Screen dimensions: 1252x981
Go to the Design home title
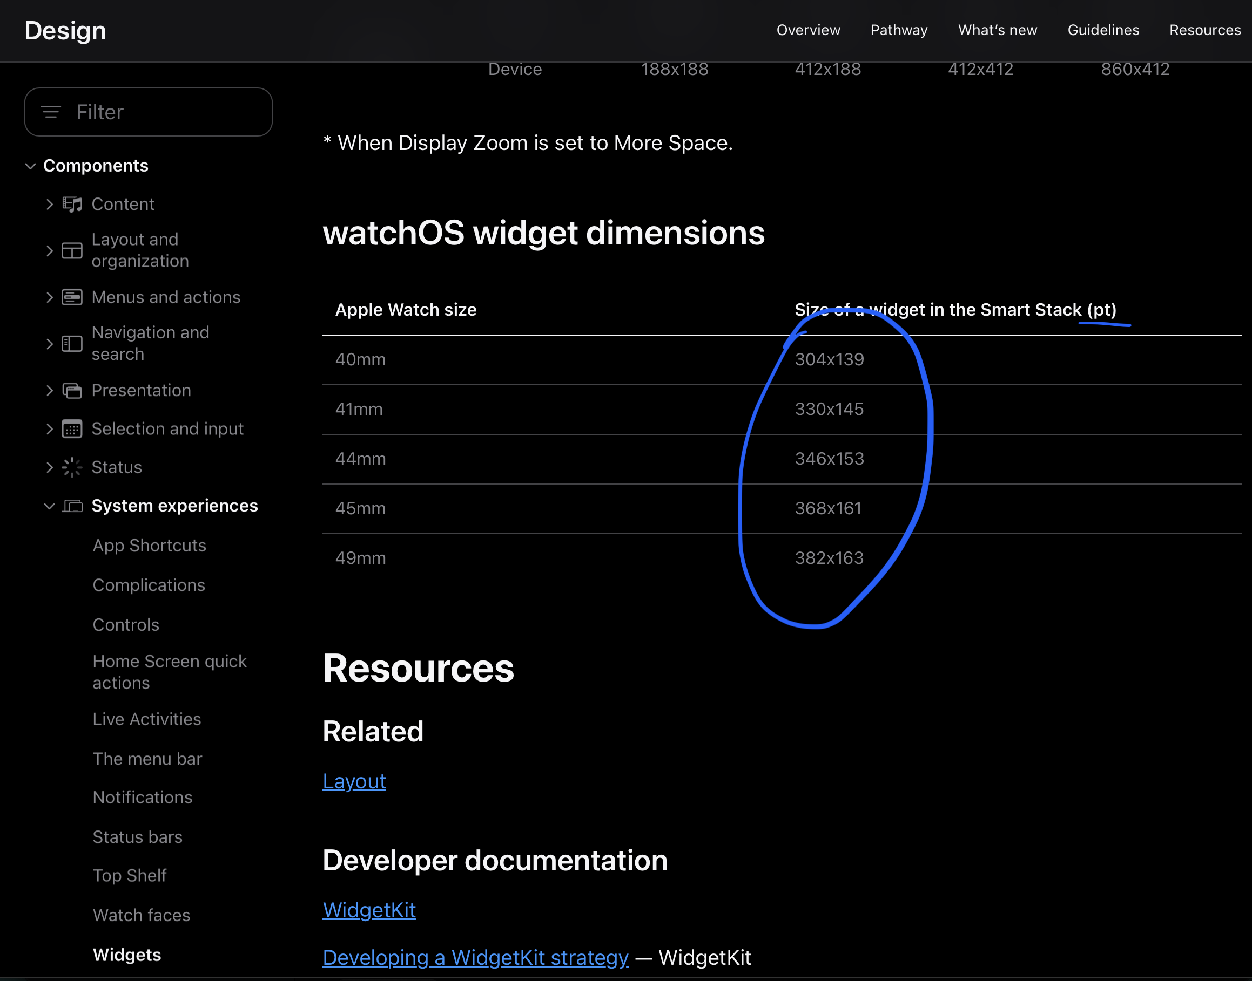(x=65, y=30)
